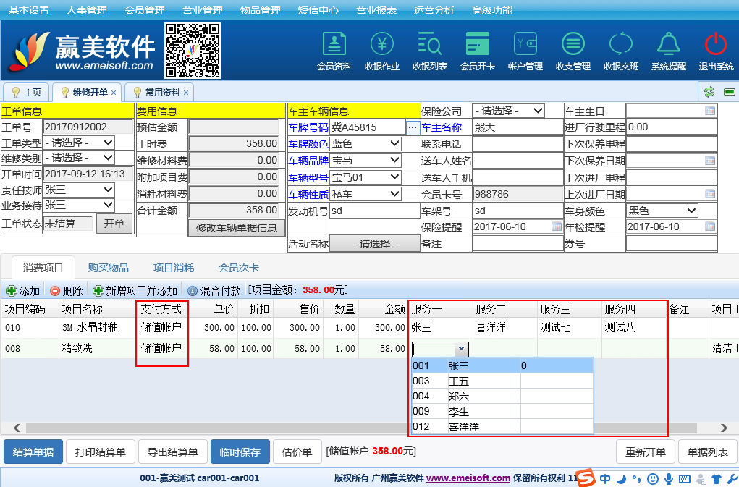Expand the 保险公司 dropdown

point(508,111)
